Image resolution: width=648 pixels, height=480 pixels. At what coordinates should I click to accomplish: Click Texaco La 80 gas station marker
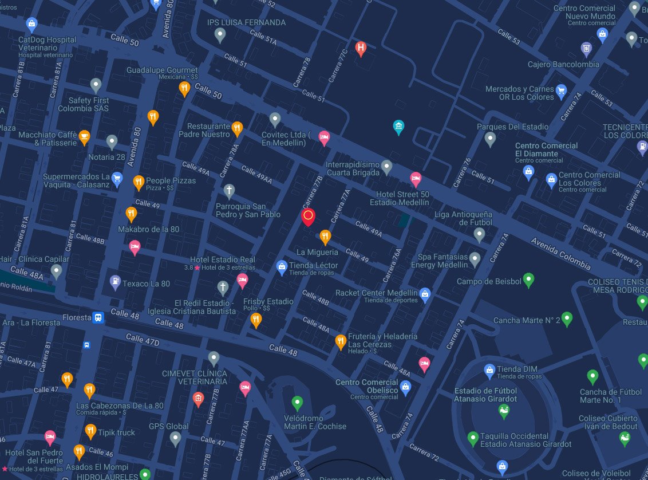(115, 282)
